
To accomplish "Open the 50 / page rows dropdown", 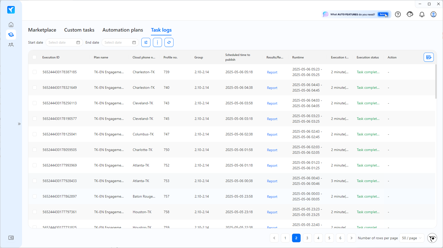I will click(412, 238).
